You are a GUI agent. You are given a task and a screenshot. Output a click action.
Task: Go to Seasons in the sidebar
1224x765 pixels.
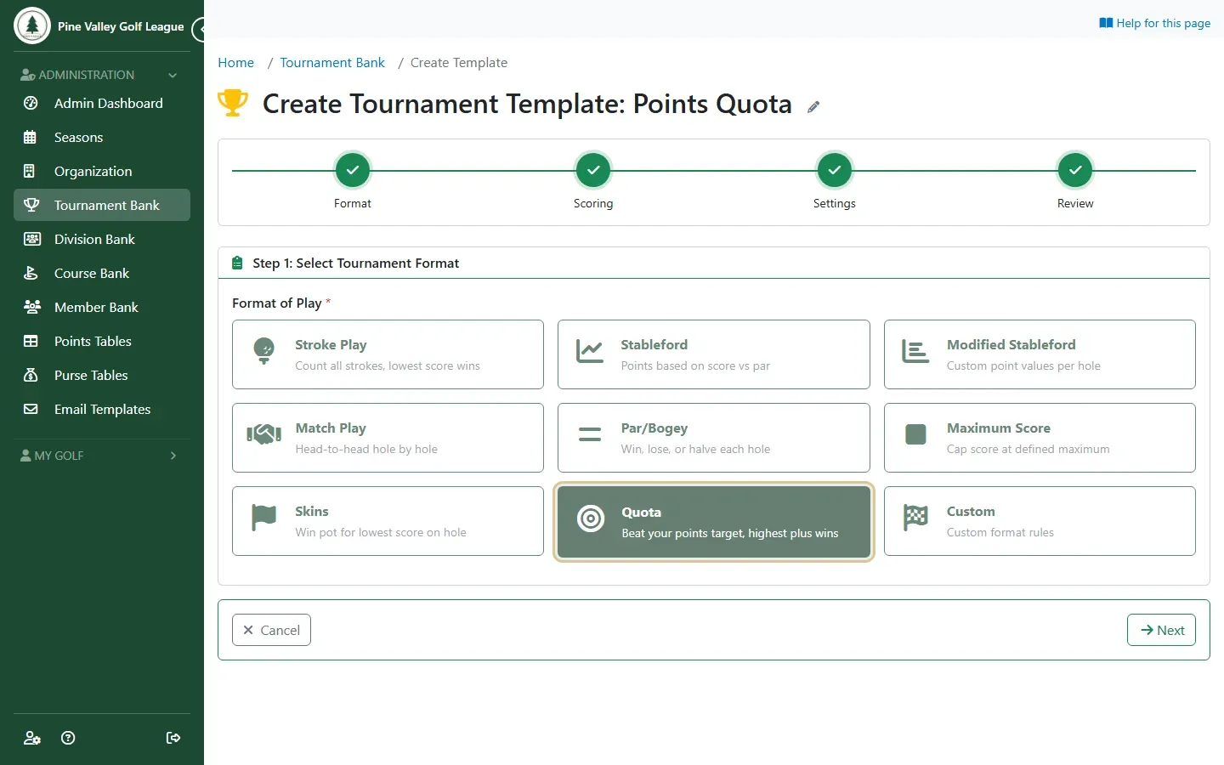coord(102,137)
